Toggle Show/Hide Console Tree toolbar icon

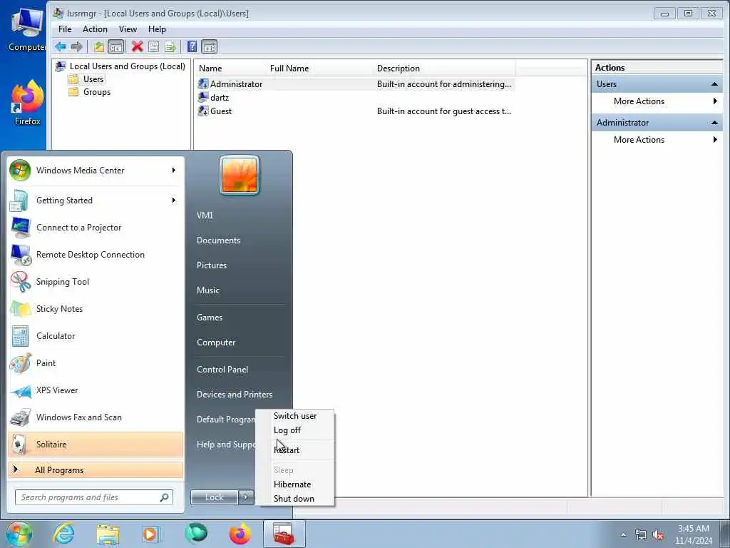[x=115, y=46]
